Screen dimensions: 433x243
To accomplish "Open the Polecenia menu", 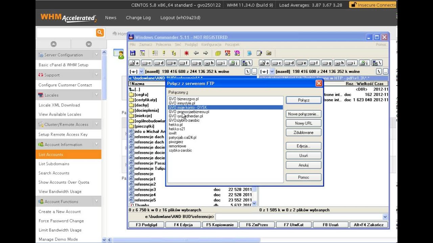I will [x=163, y=45].
